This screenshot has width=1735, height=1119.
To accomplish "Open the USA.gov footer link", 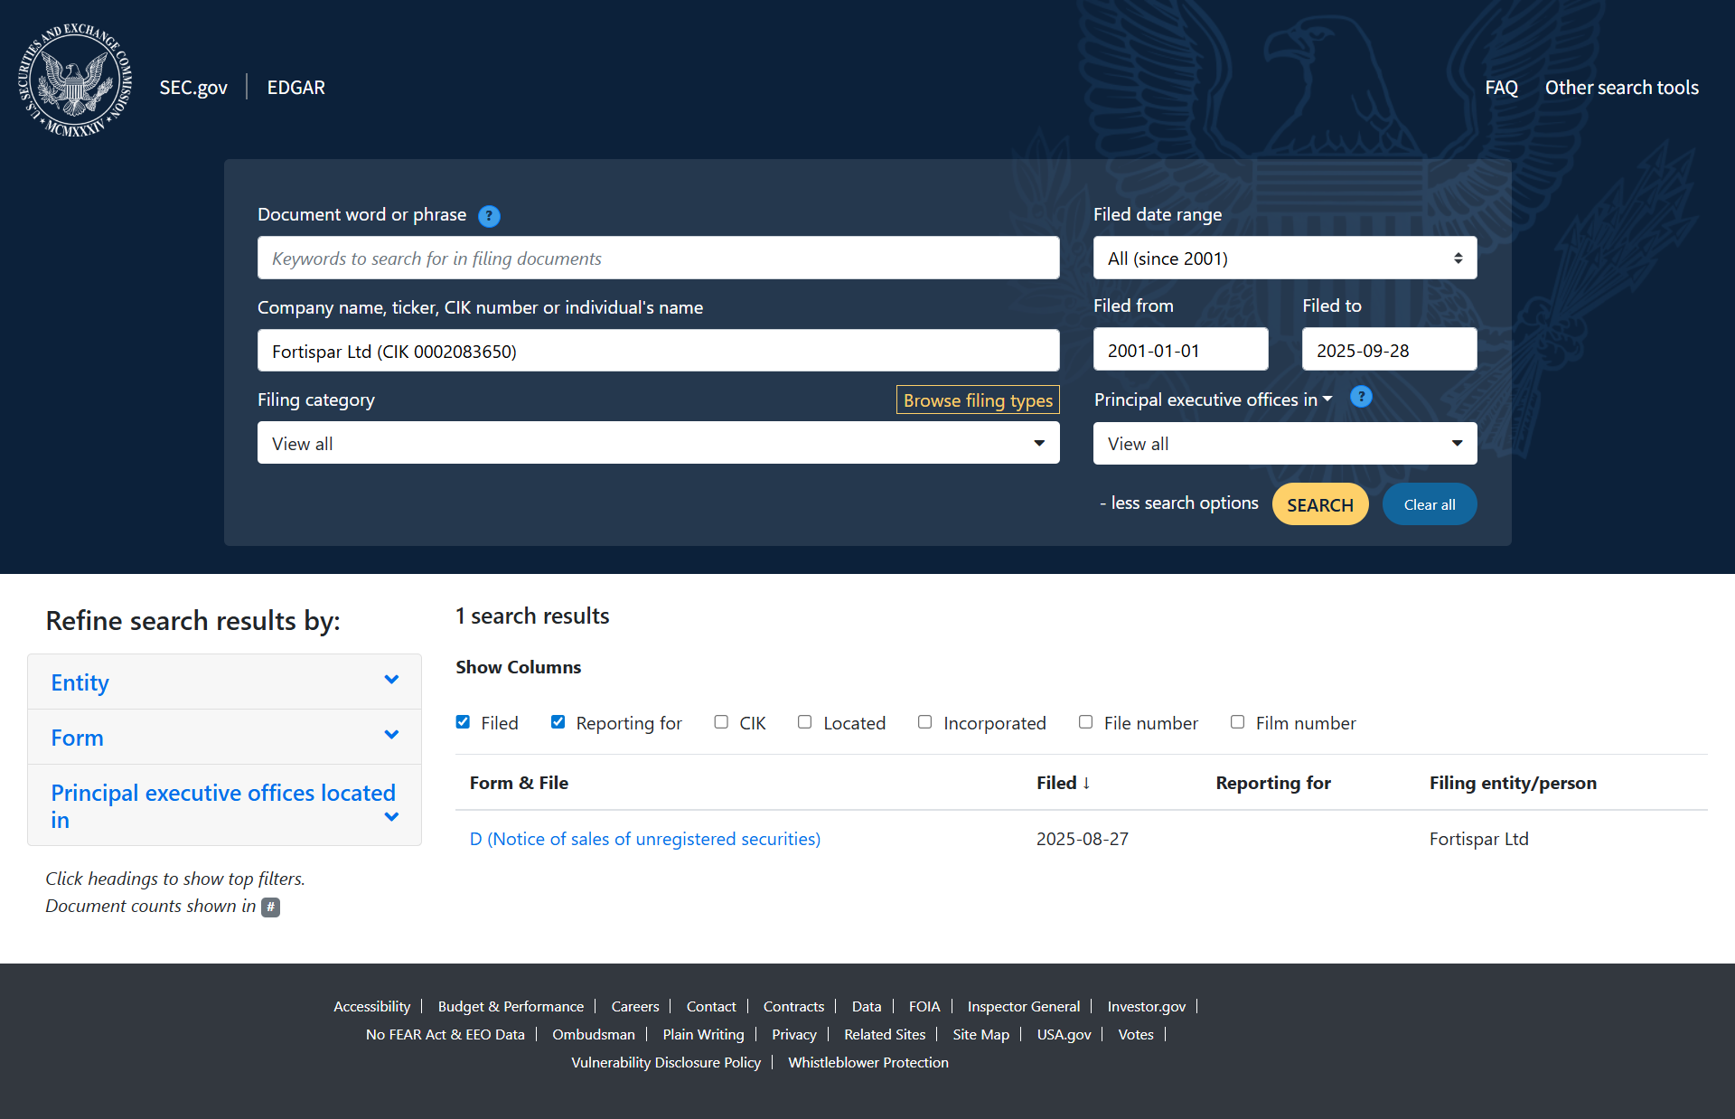I will (1064, 1035).
